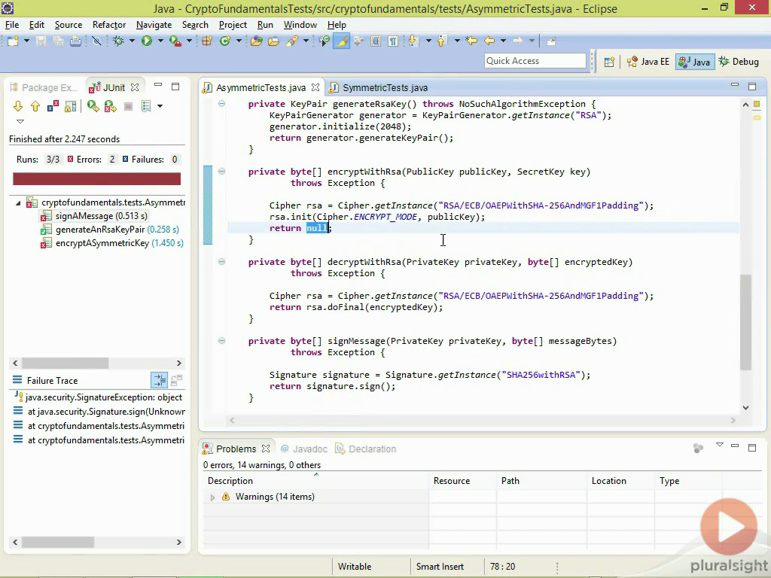Open the Project menu
Viewport: 771px width, 578px height.
click(x=233, y=25)
